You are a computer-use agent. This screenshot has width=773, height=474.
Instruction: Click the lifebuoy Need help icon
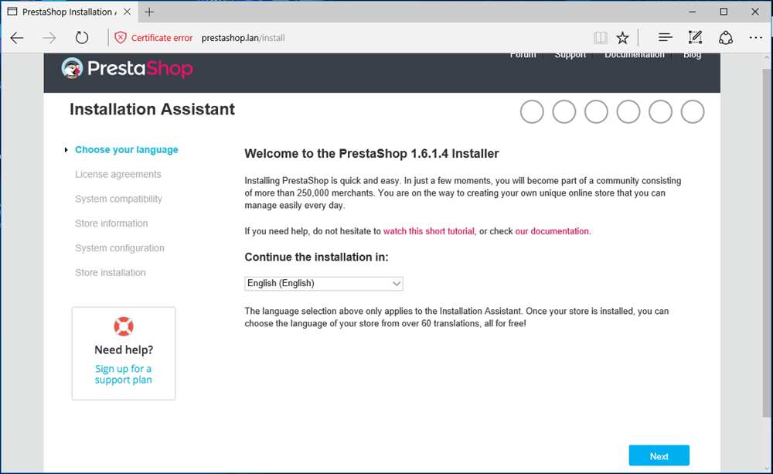(x=124, y=326)
